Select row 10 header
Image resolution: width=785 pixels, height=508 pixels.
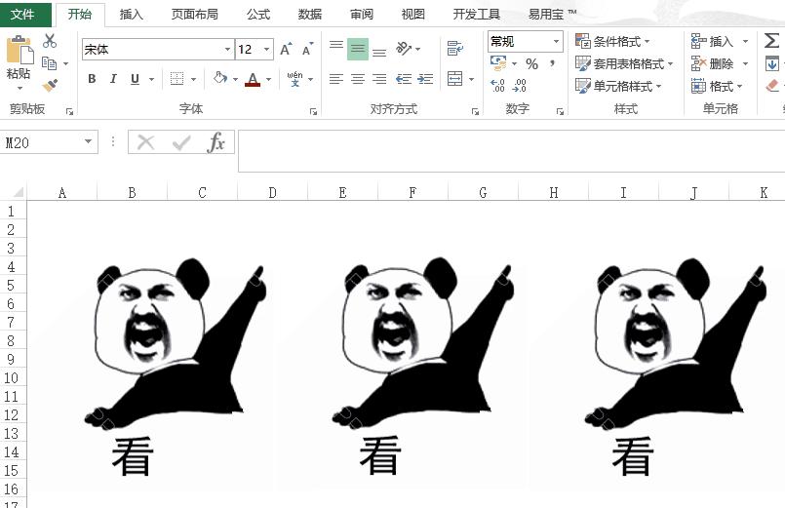point(12,378)
